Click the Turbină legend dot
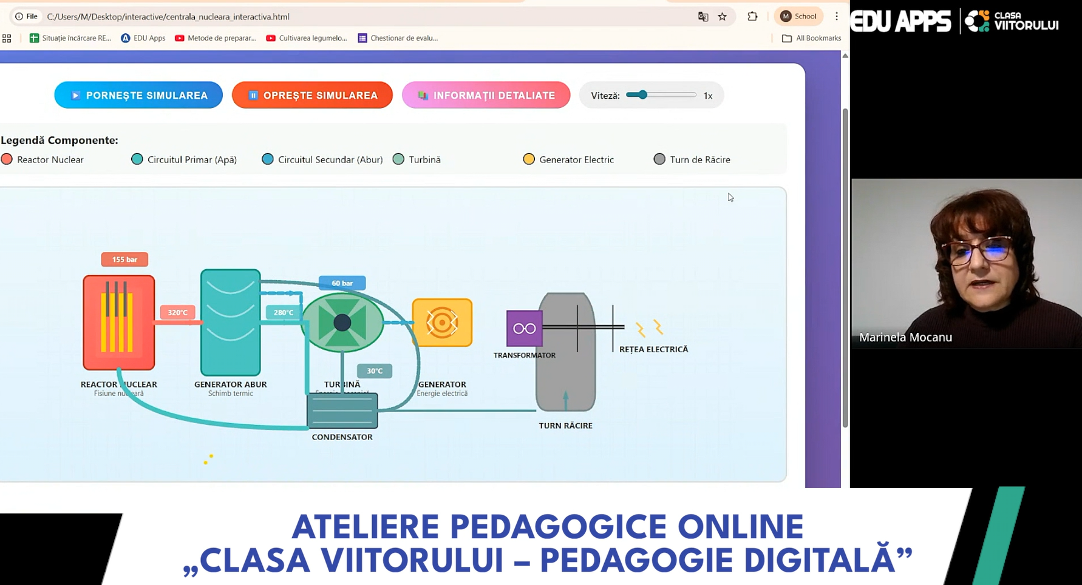Screen dimensions: 1082x585 tap(398, 159)
